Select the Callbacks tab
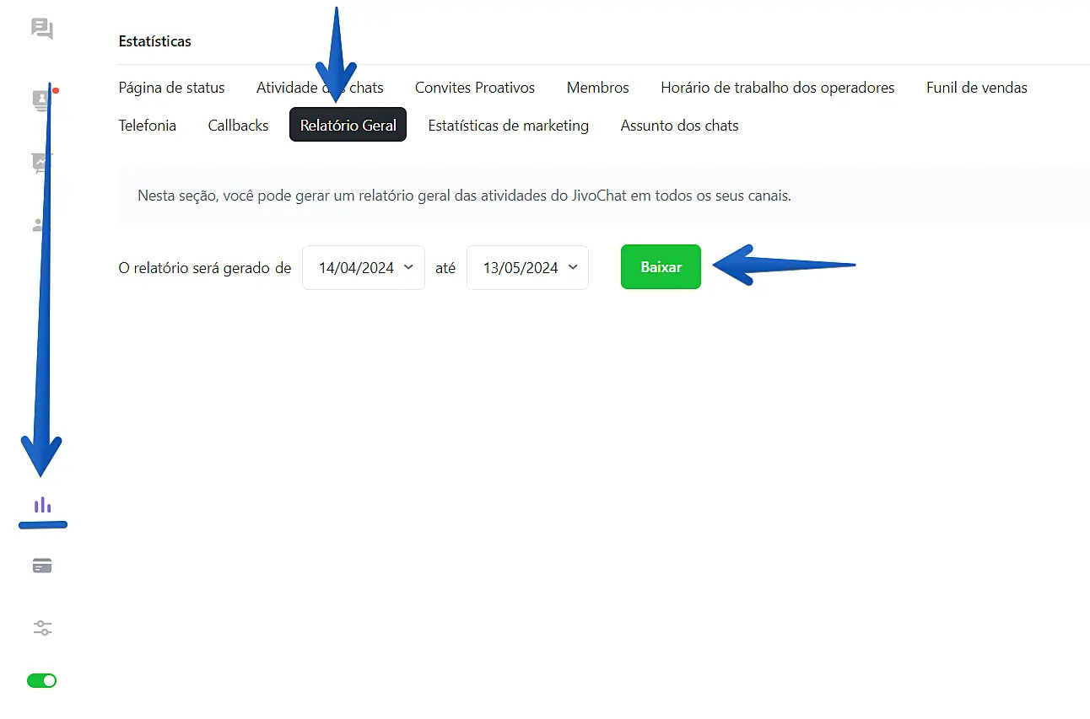 tap(238, 126)
